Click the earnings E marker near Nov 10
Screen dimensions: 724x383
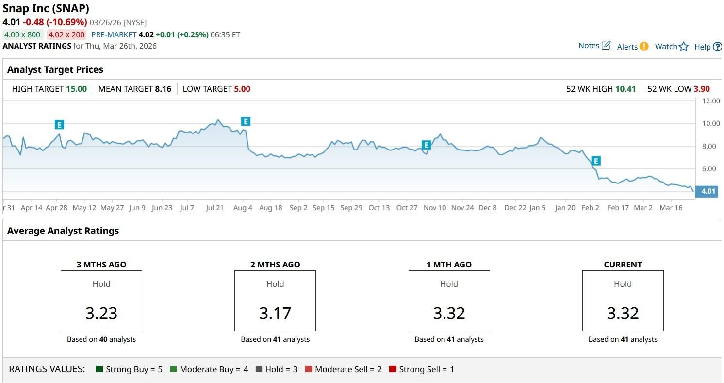426,145
